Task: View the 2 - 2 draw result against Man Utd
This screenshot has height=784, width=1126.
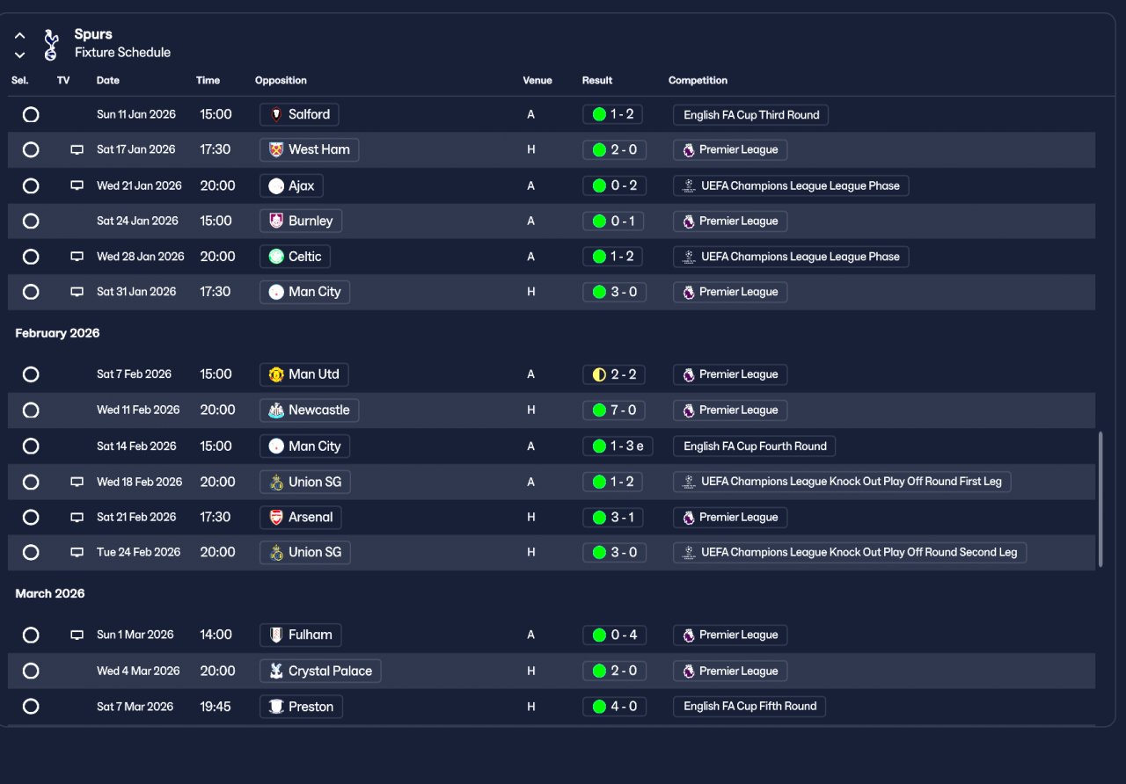Action: pos(614,374)
